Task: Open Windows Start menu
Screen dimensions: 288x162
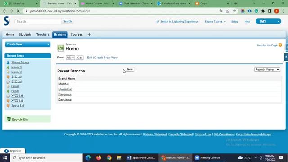Action: pos(5,158)
